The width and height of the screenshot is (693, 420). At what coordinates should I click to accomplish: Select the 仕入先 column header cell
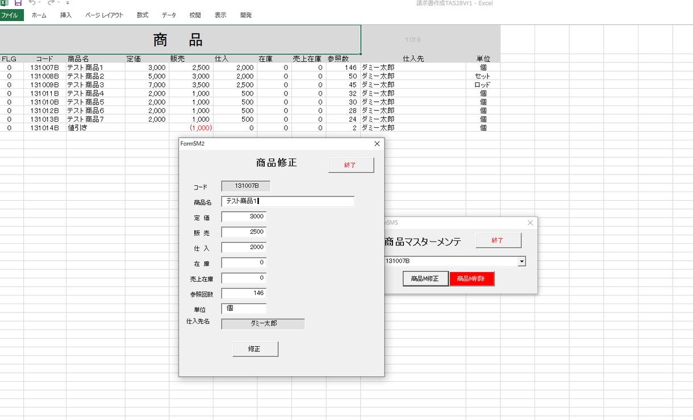[x=413, y=59]
